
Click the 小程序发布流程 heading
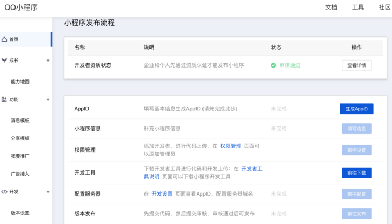click(90, 23)
